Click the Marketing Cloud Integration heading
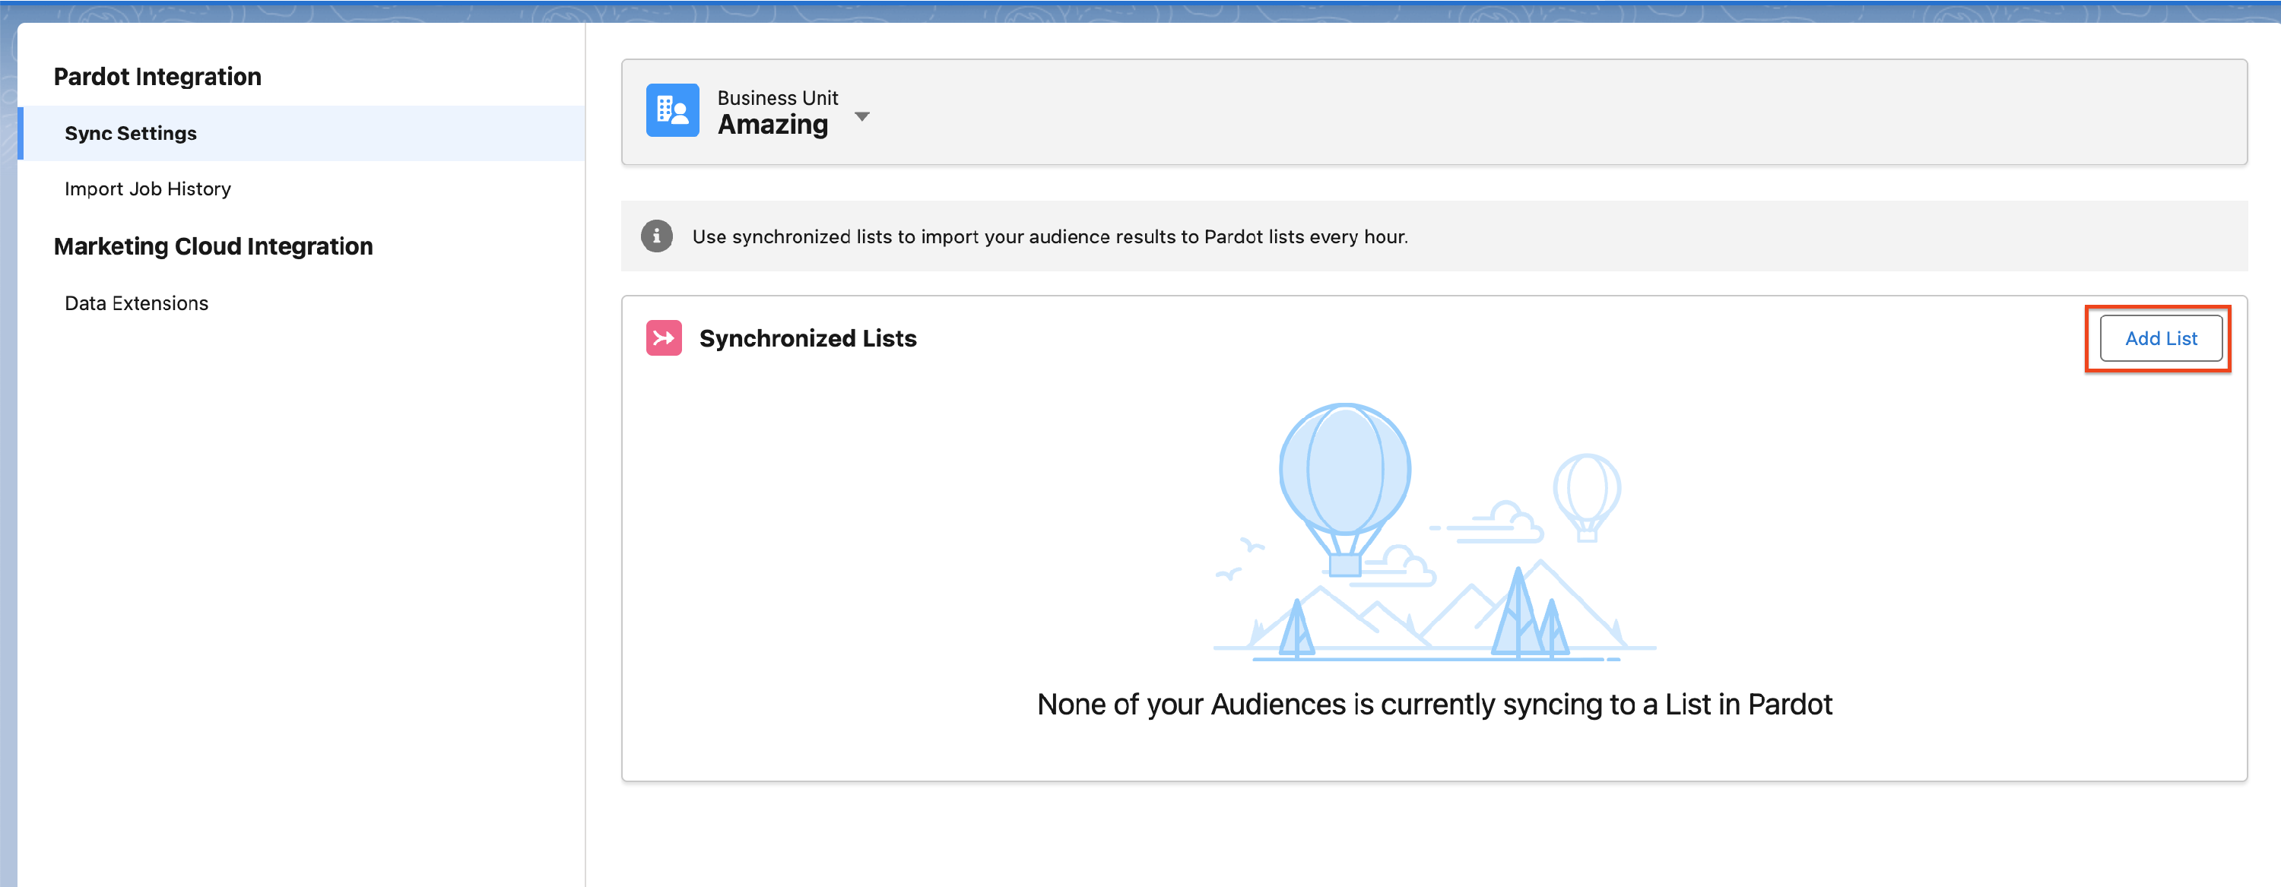The image size is (2281, 887). click(x=213, y=246)
